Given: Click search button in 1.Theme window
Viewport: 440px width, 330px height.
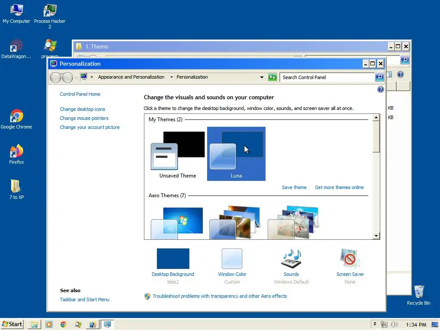Looking at the screenshot, I should point(405,60).
